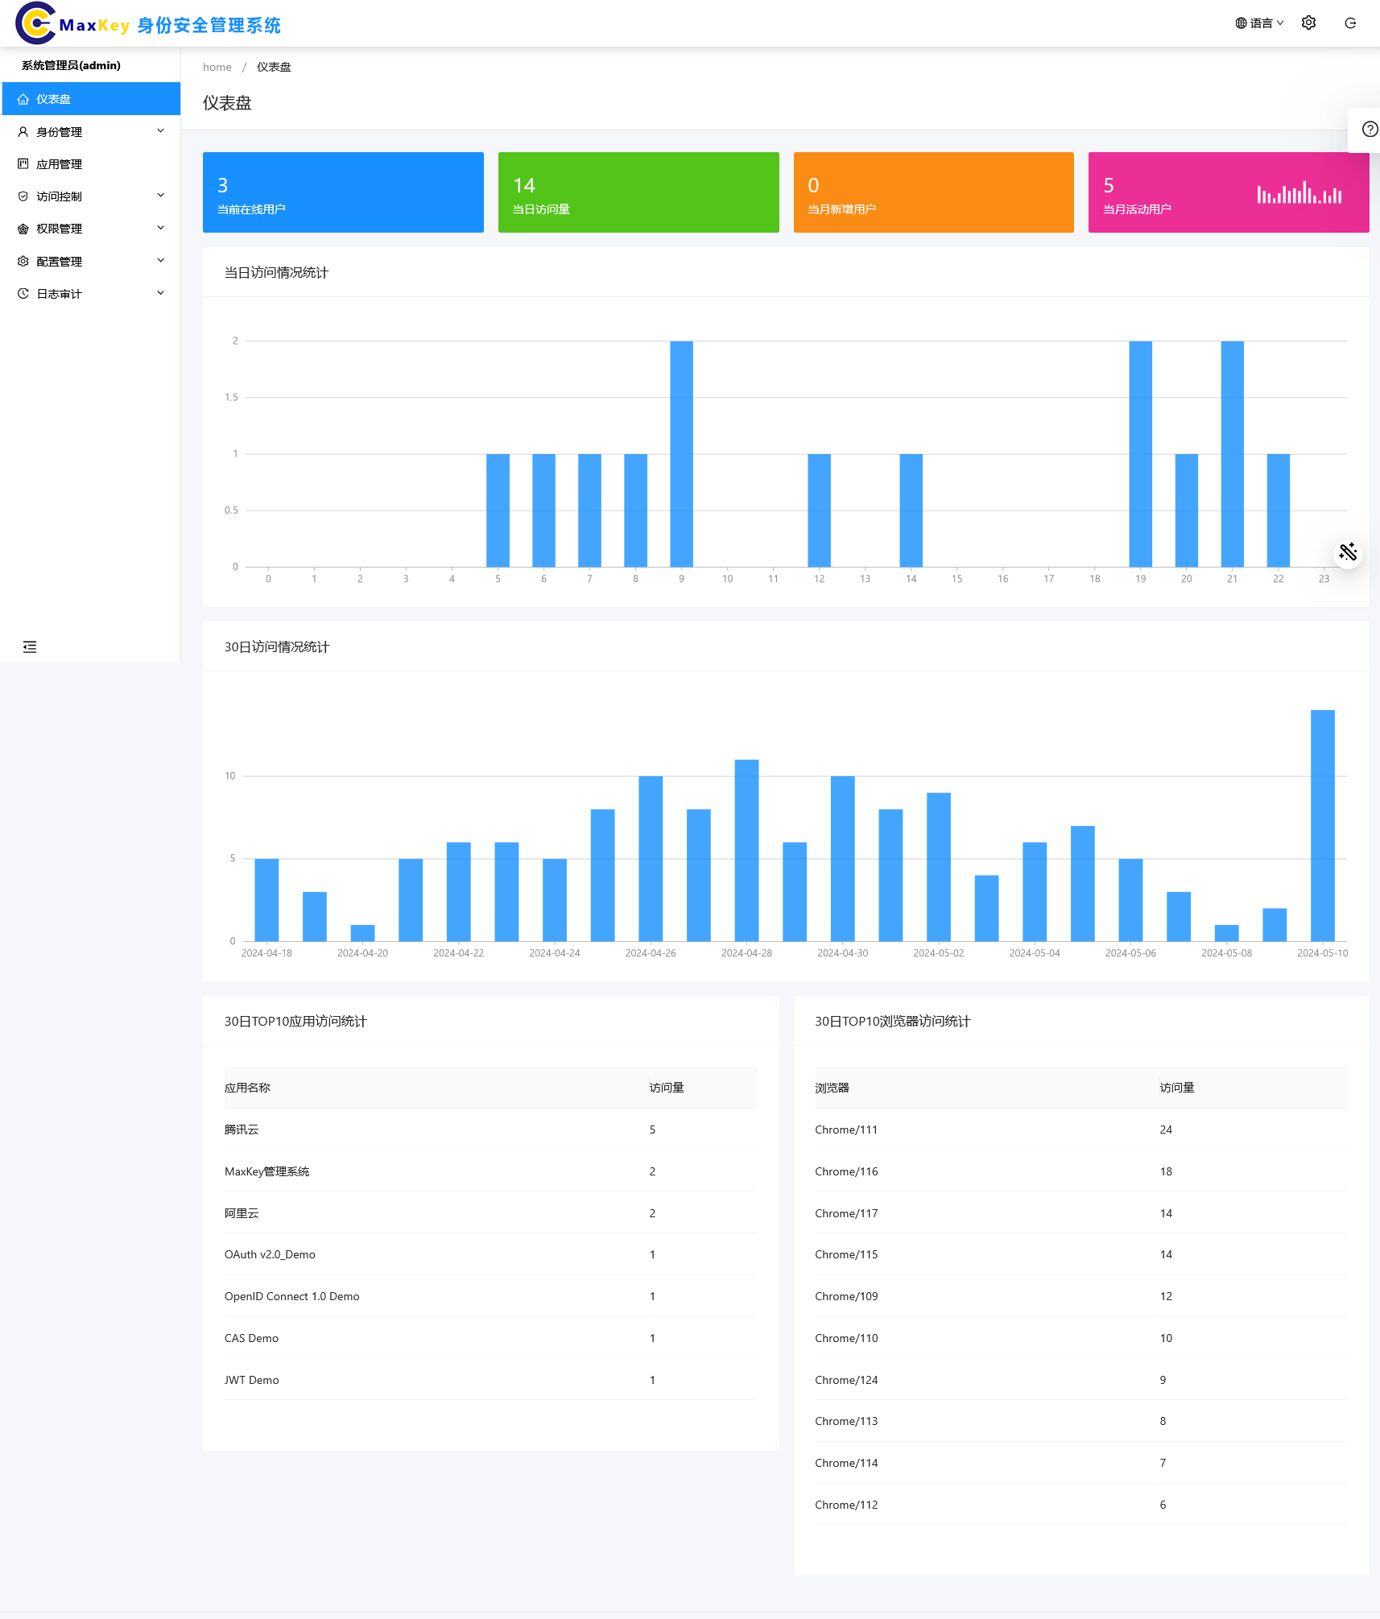Toggle the sidebar collapse icon
1380x1619 pixels.
(30, 646)
